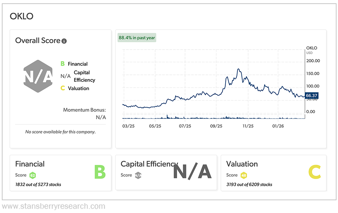338x213 pixels.
Task: Click the 88.4% in past year badge
Action: coord(137,38)
